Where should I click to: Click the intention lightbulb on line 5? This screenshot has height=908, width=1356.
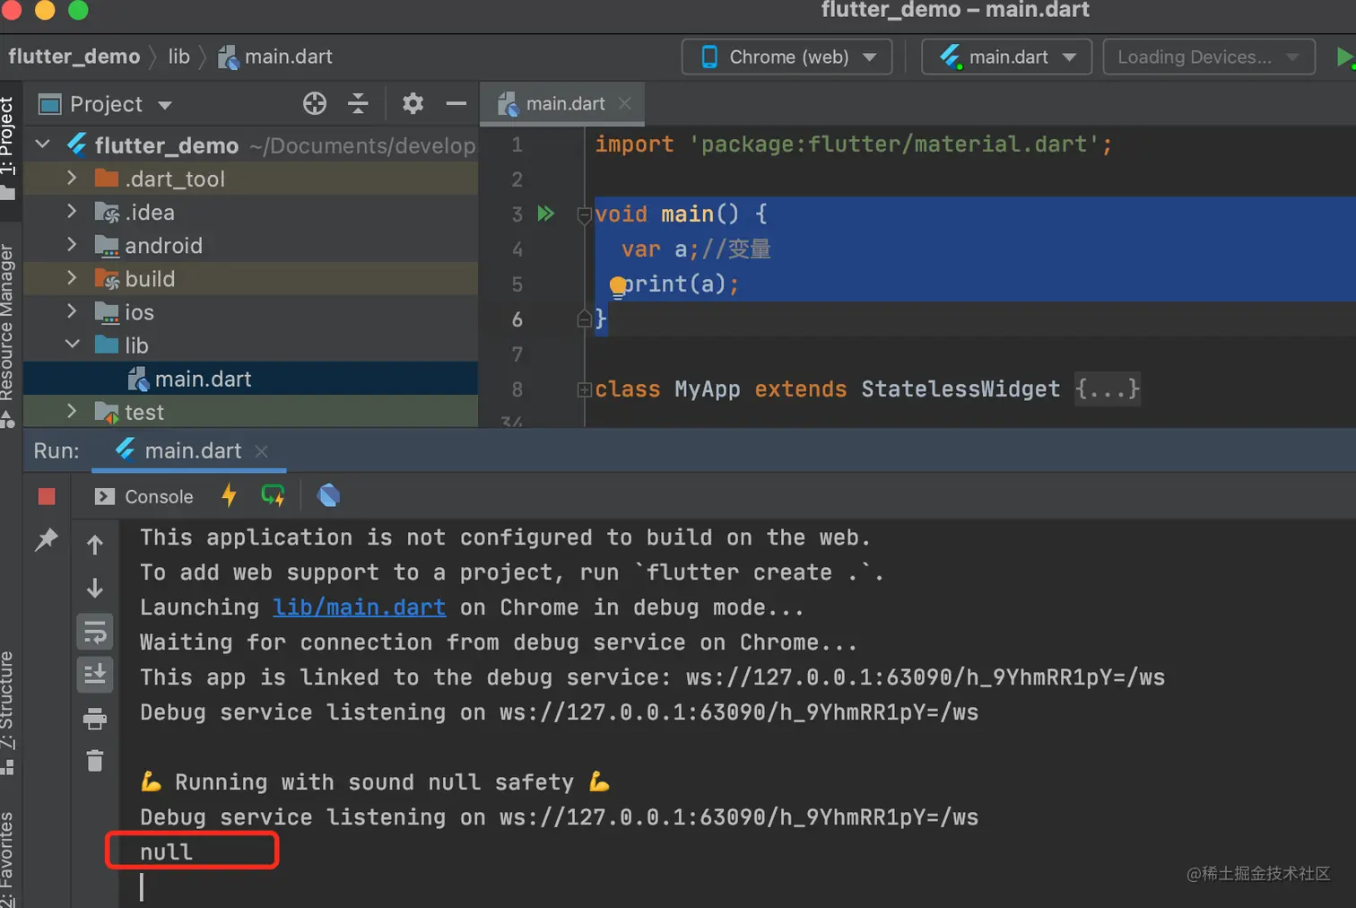click(618, 286)
